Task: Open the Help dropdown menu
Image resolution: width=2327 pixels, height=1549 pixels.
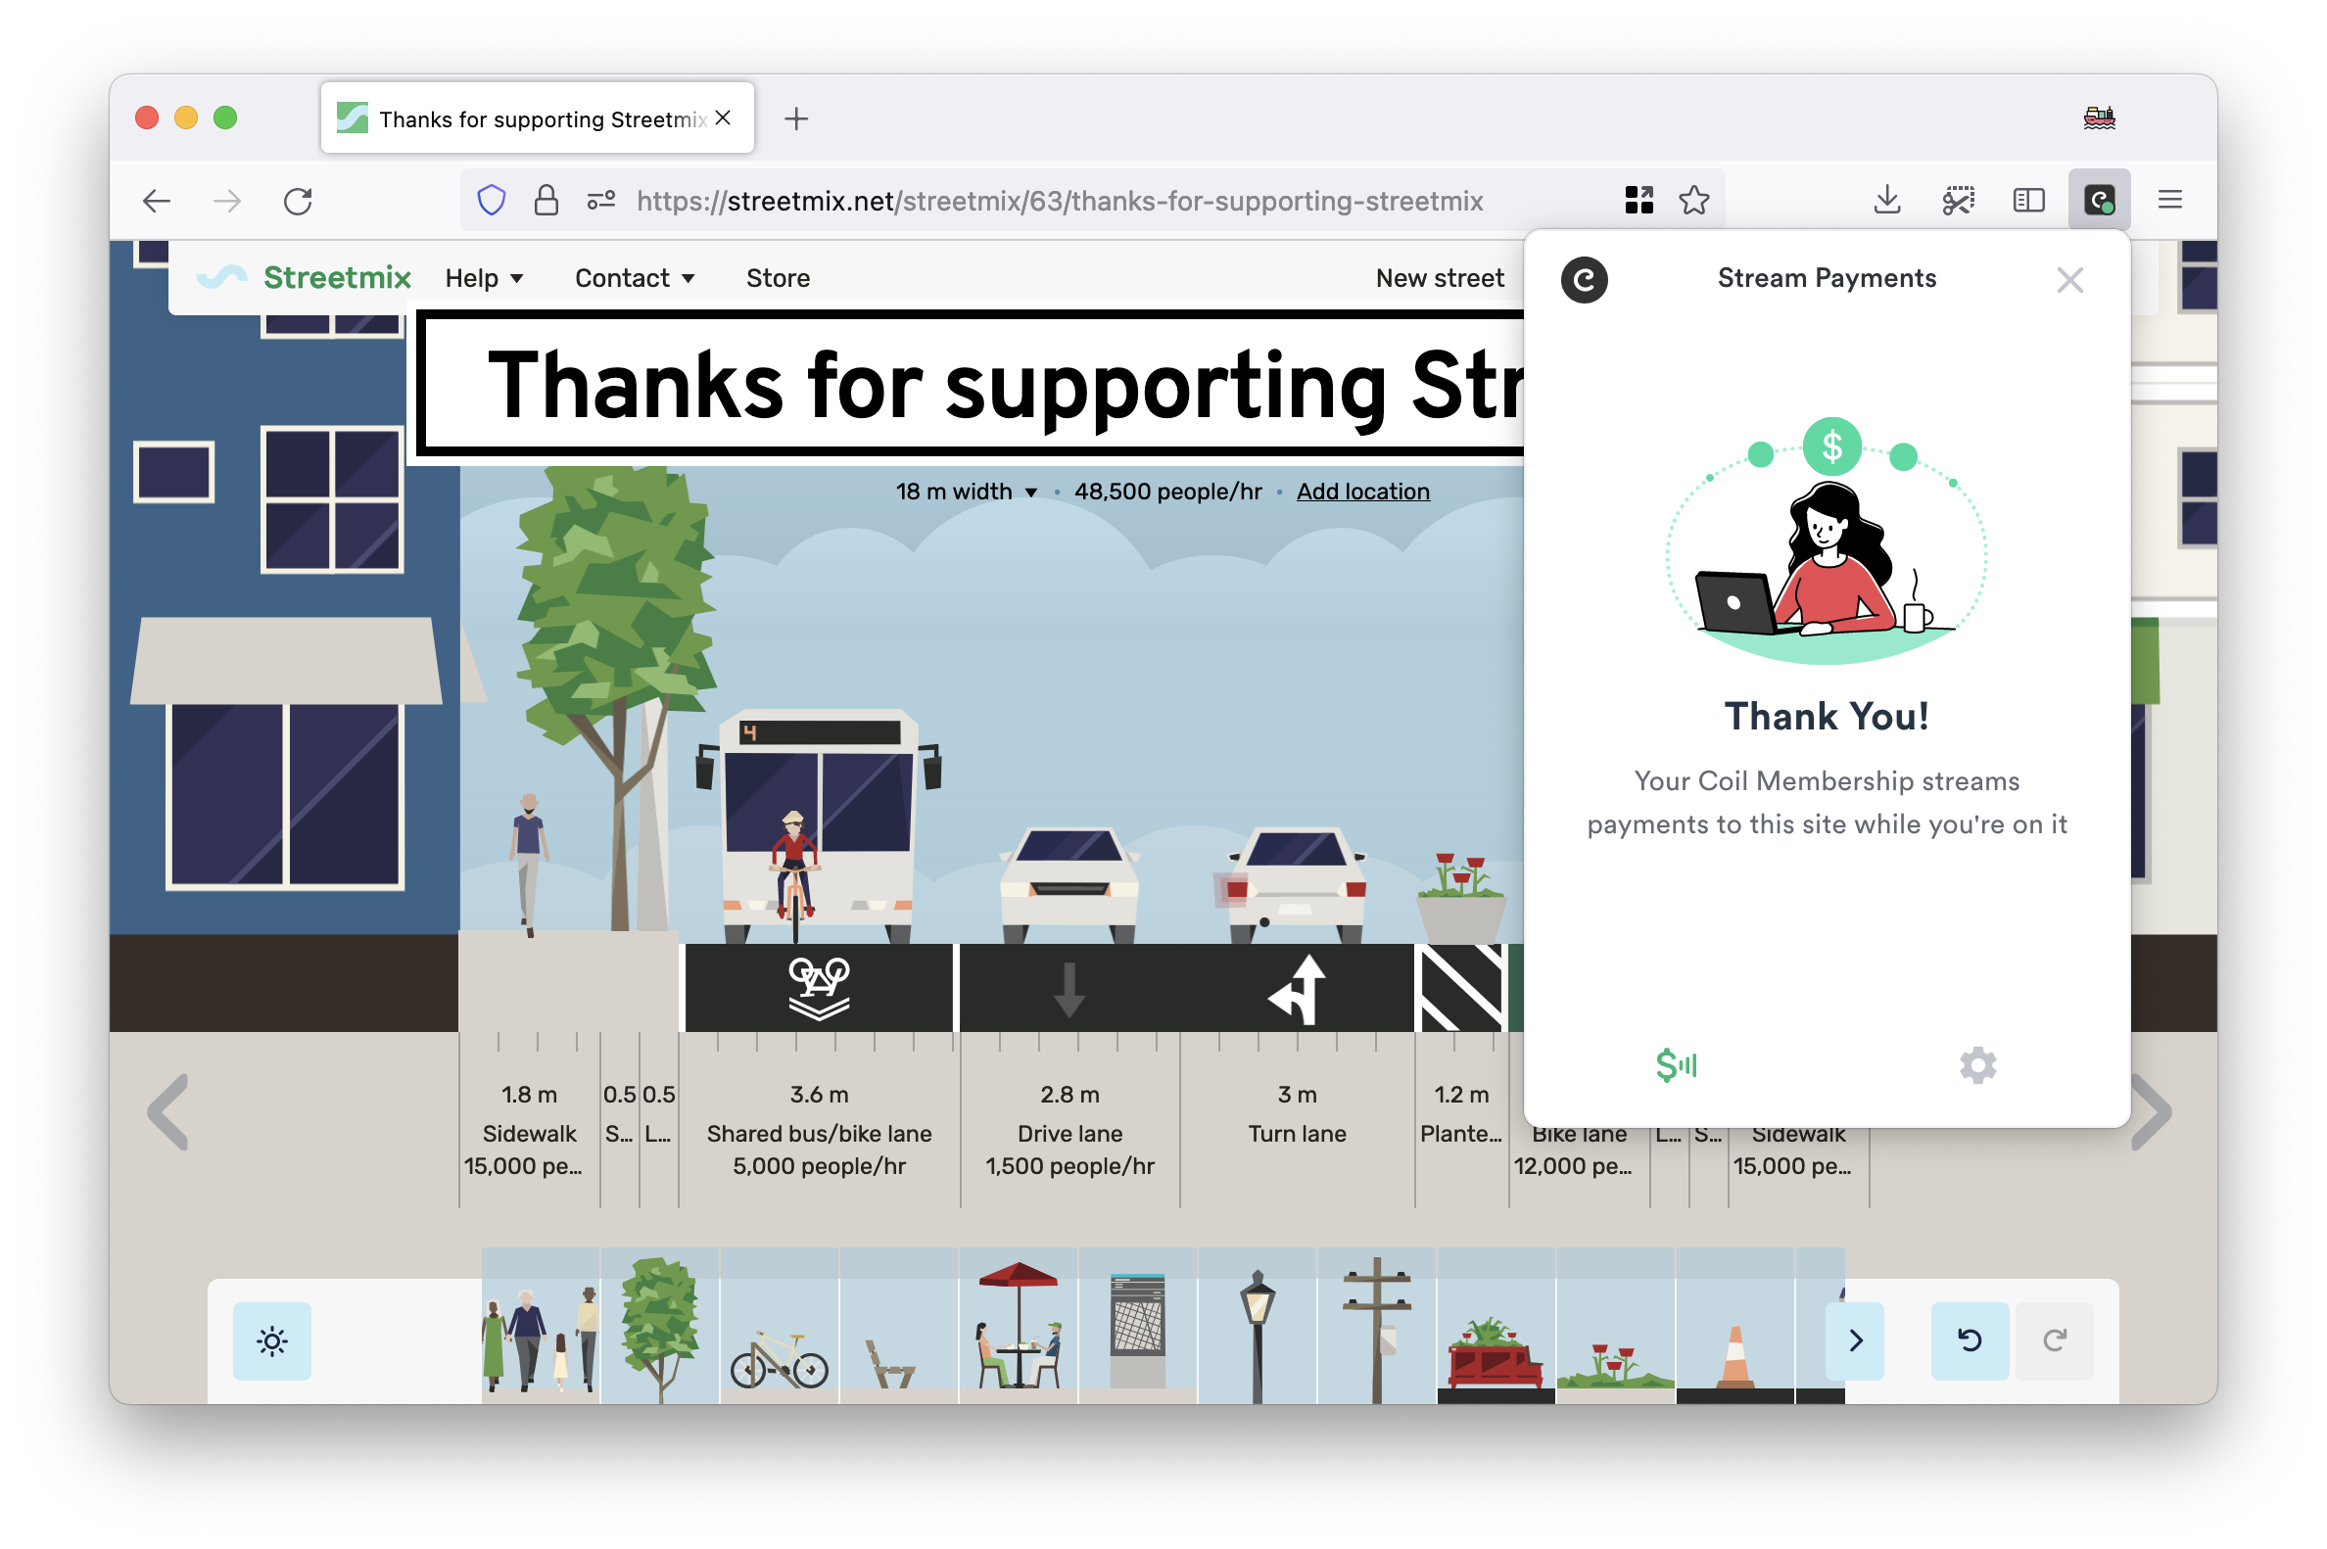Action: [x=483, y=278]
